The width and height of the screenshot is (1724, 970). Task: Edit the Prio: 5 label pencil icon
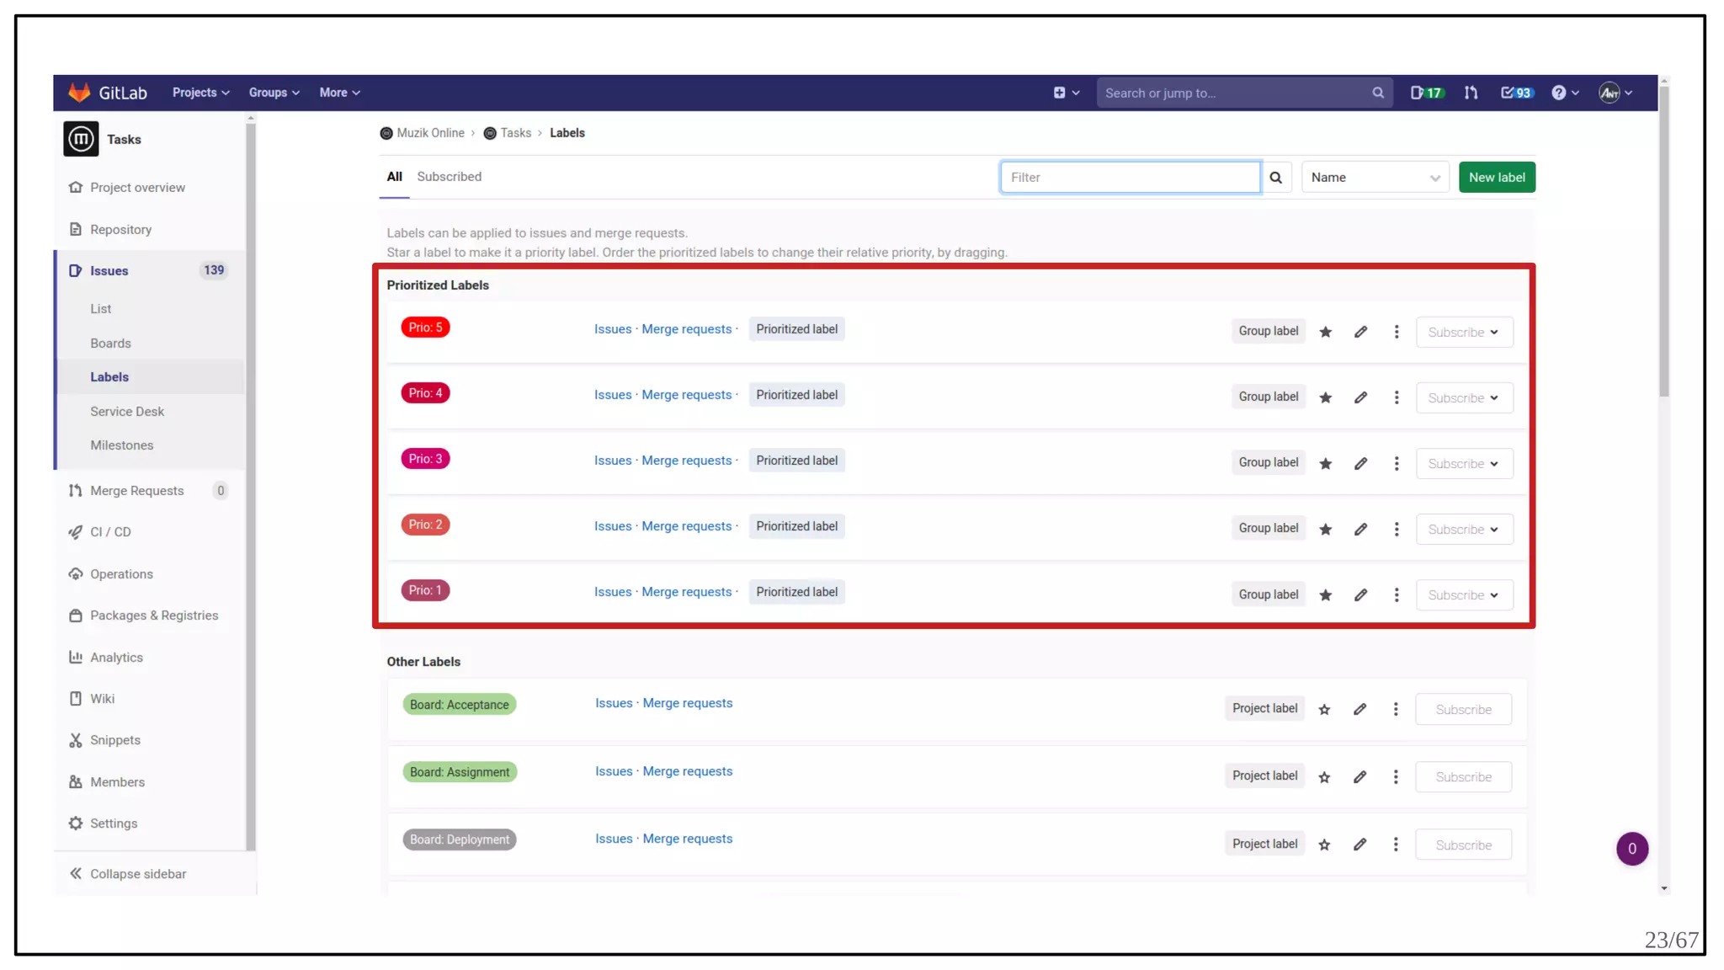[1360, 332]
